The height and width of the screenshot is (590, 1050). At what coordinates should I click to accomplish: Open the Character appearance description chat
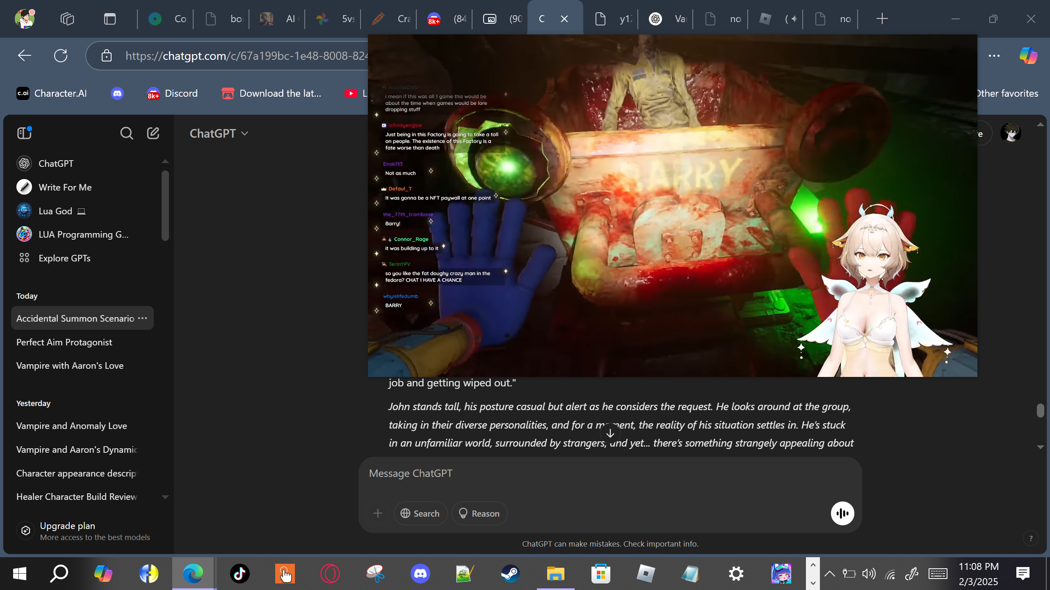click(82, 473)
